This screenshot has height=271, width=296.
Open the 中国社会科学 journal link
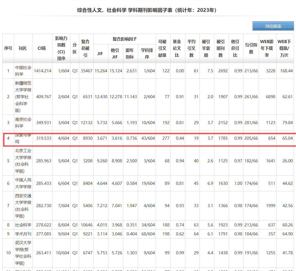[x=23, y=71]
